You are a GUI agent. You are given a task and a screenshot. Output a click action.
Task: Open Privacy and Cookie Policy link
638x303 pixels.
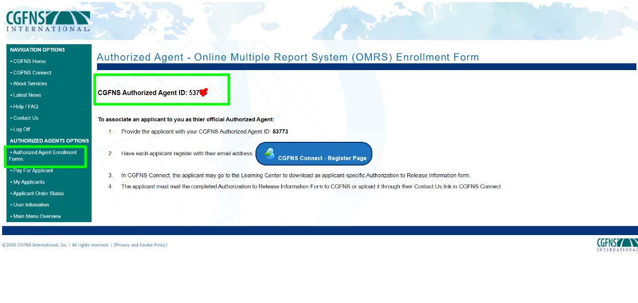(x=141, y=245)
